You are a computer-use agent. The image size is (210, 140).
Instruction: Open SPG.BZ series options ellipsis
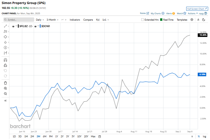16,26
